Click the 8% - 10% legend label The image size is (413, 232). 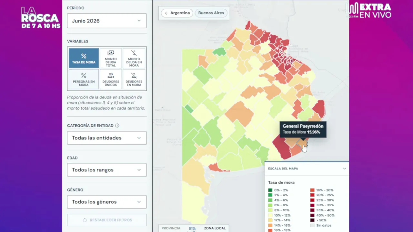tap(281, 210)
